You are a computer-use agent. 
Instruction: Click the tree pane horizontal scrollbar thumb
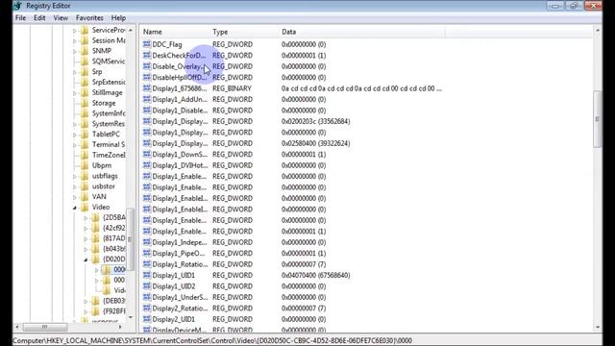(45, 327)
